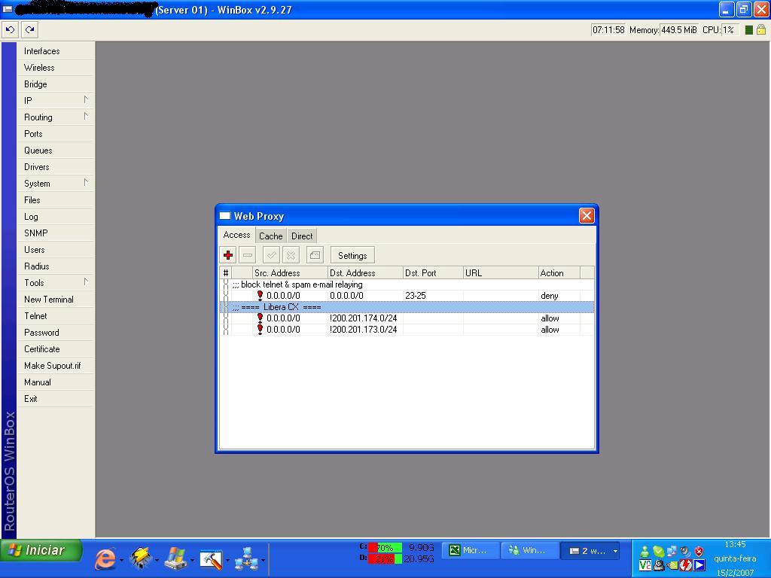Click the checkmark Enable rule icon
This screenshot has width=771, height=578.
pos(271,255)
